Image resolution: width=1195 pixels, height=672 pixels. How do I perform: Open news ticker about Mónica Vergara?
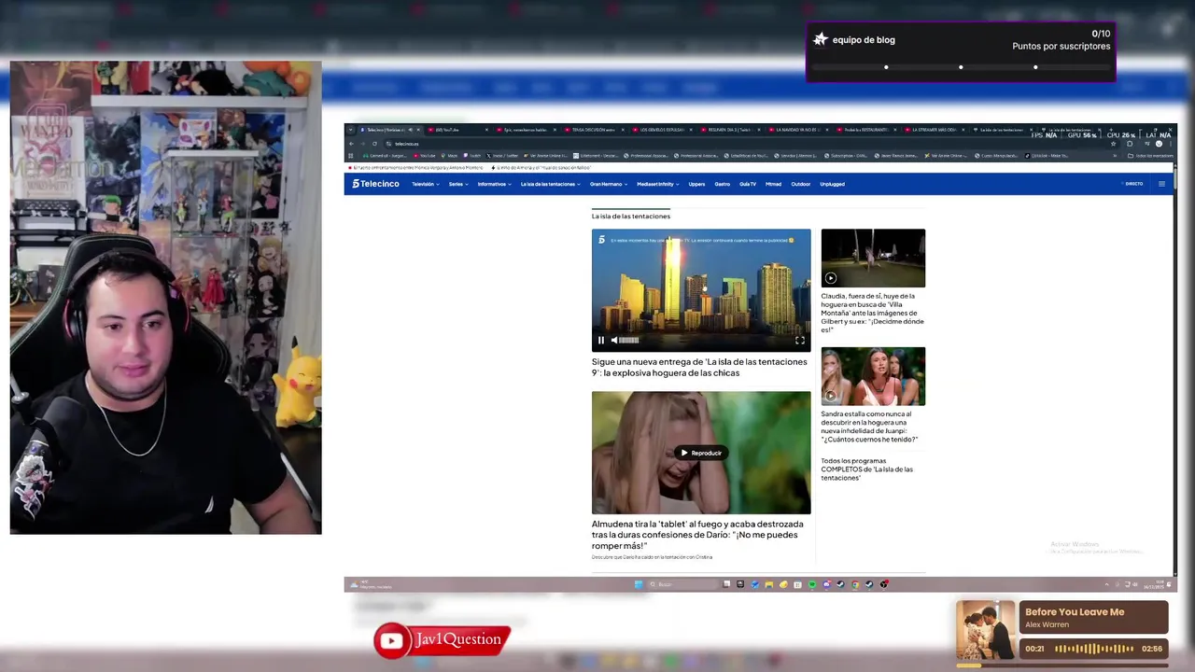[415, 167]
